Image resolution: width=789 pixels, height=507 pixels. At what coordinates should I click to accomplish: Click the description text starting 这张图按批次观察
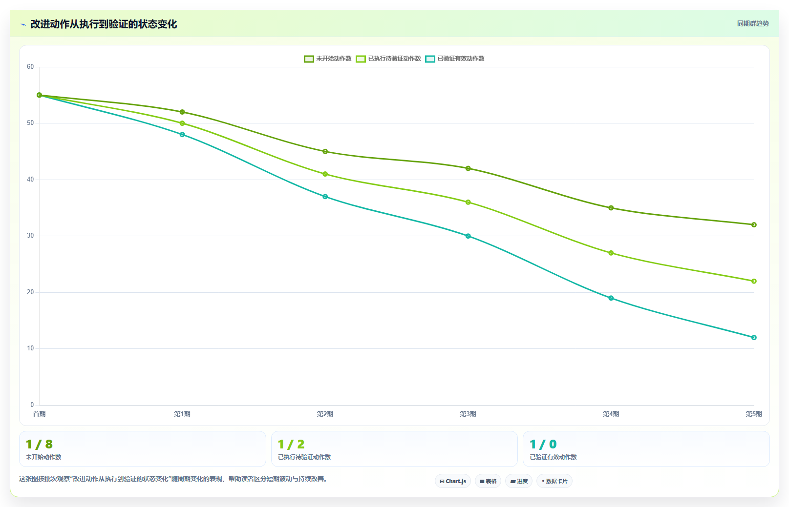click(173, 479)
